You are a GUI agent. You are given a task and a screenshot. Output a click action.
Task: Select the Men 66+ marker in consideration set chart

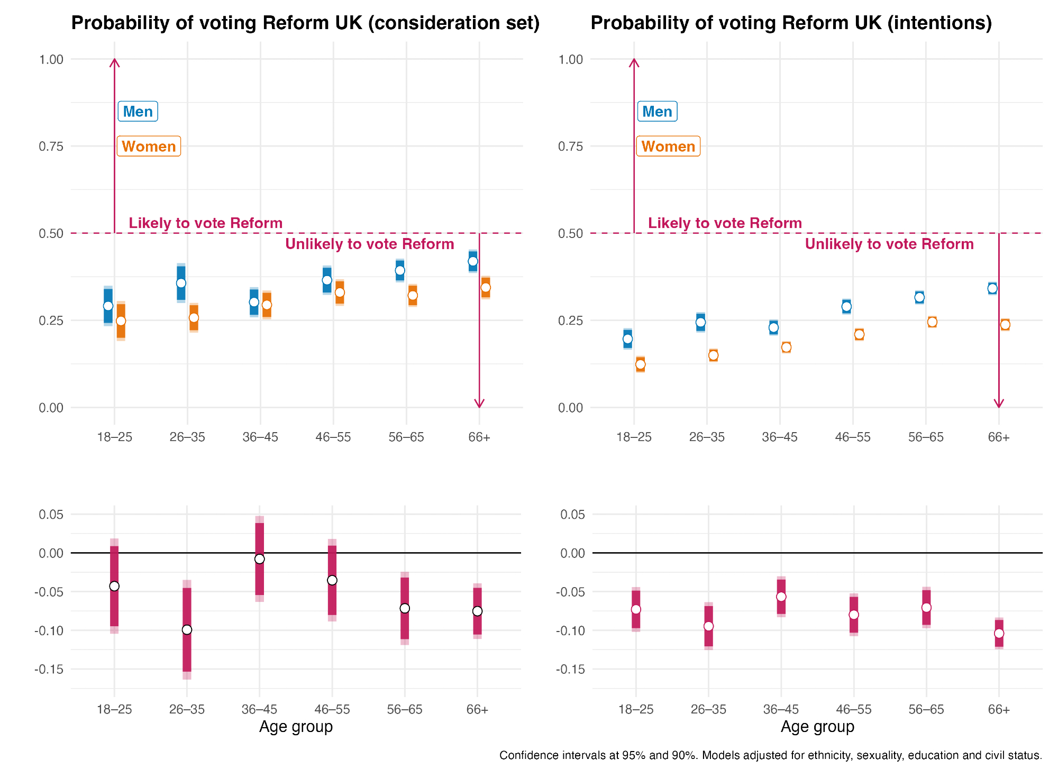point(473,261)
